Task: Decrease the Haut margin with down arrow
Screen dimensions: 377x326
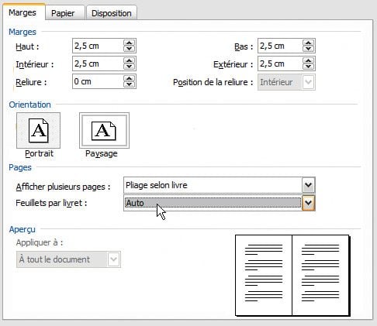Action: (129, 49)
